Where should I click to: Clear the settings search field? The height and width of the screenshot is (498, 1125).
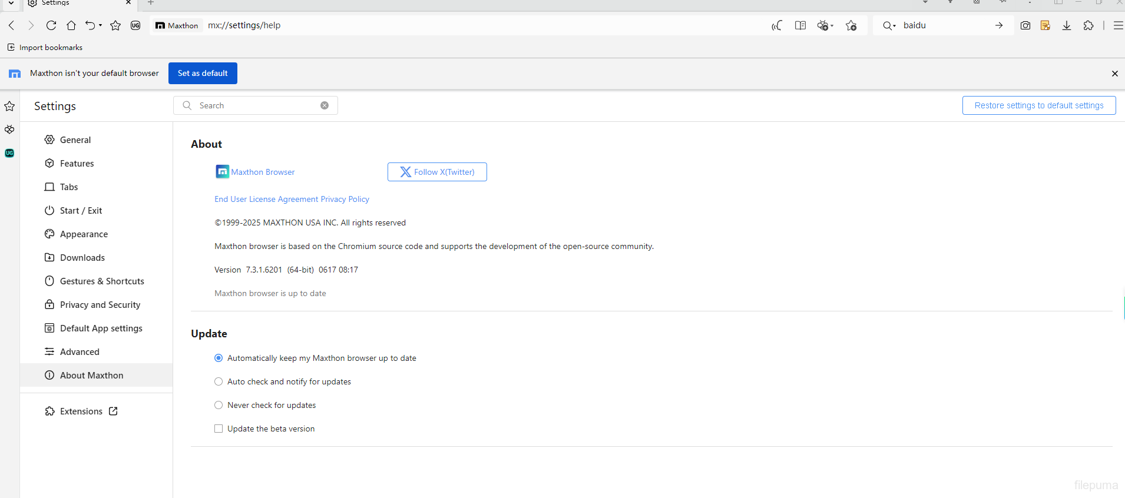pyautogui.click(x=325, y=105)
